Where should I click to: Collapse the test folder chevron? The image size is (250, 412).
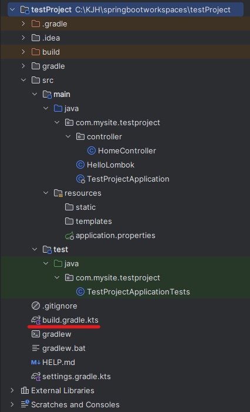pos(35,249)
